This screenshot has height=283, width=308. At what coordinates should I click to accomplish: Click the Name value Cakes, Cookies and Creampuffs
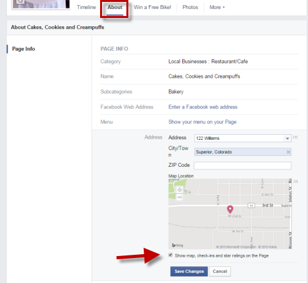click(x=204, y=76)
